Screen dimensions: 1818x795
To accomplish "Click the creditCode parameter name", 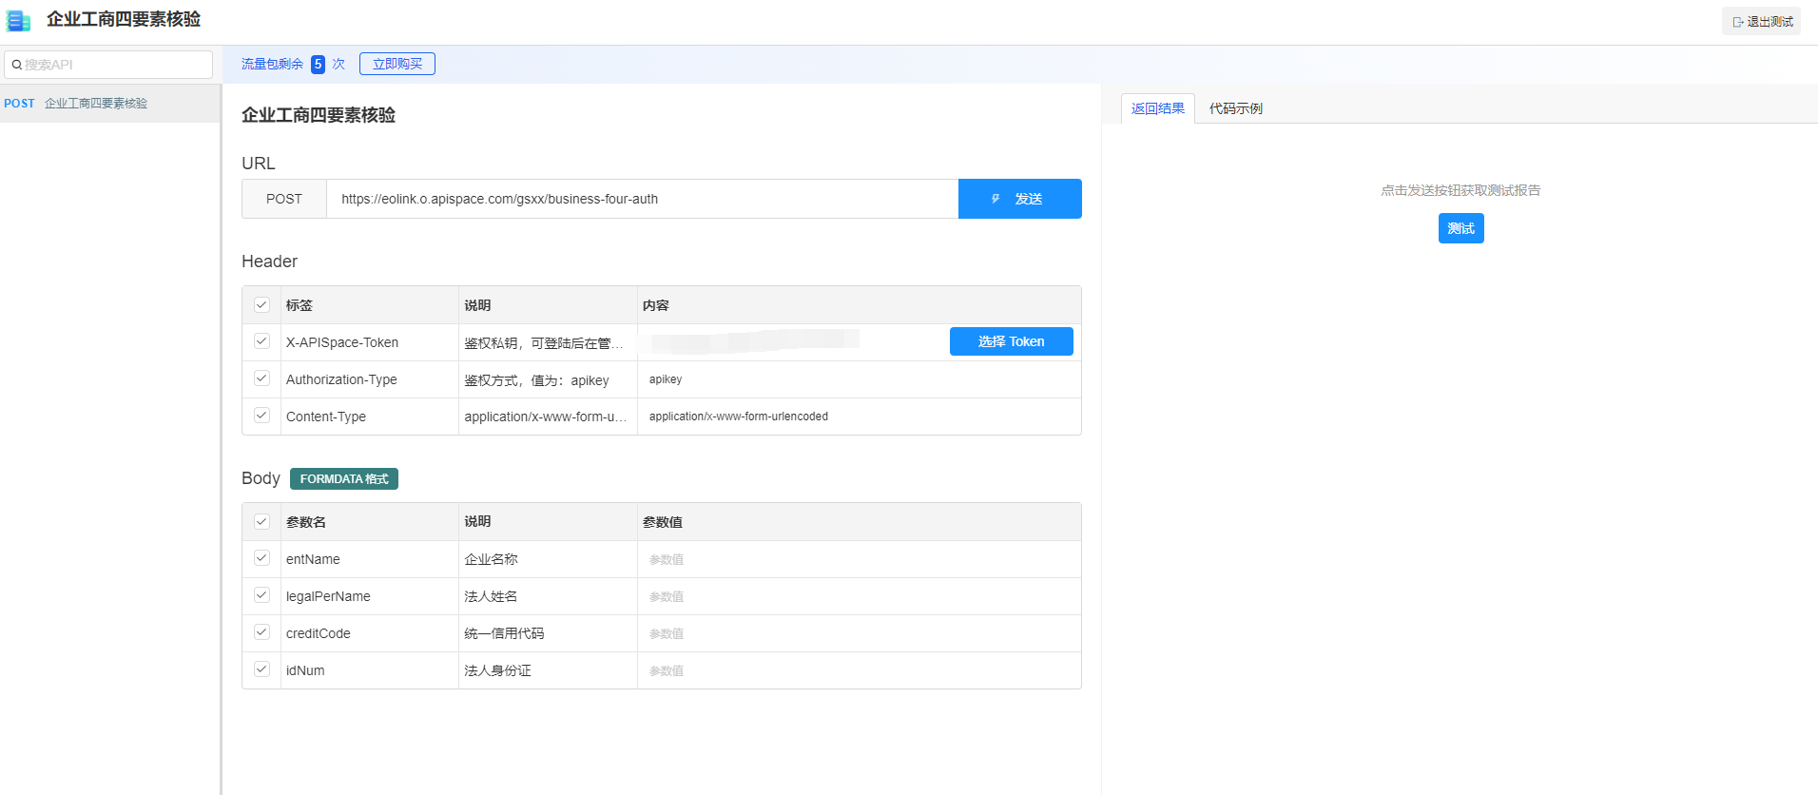I will [x=318, y=633].
